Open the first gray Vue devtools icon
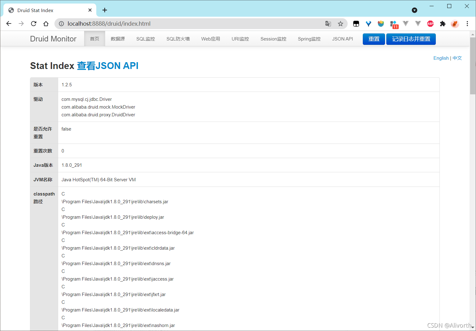 point(406,24)
